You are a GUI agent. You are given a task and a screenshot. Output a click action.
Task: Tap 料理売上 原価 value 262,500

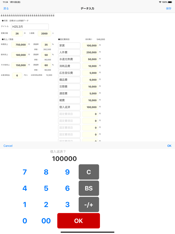click(x=47, y=49)
